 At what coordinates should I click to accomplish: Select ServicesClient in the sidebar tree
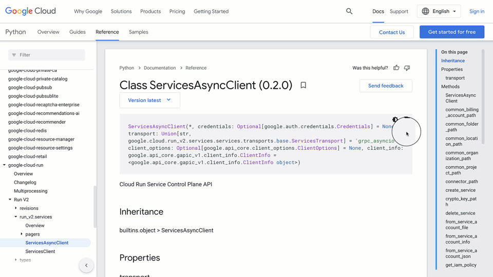pos(40,251)
